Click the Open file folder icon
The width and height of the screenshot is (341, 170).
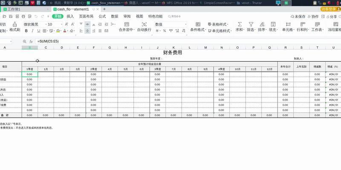tap(4, 17)
